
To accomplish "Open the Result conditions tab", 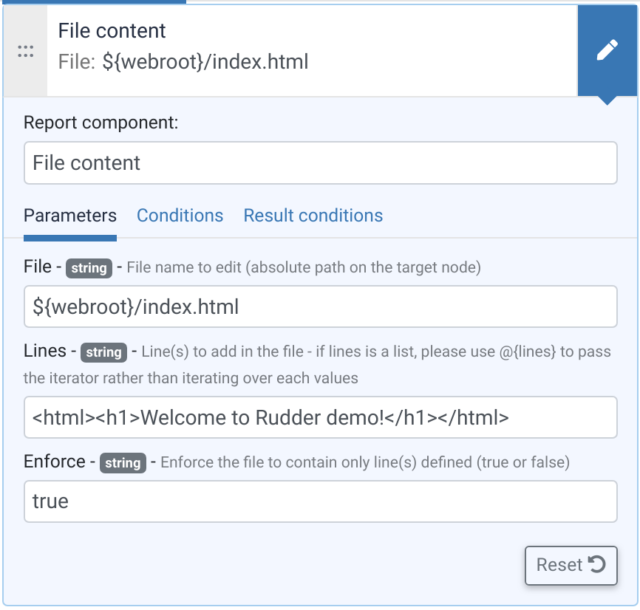I will pos(313,216).
